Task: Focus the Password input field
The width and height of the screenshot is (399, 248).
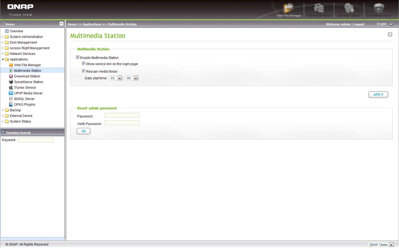Action: tap(122, 115)
